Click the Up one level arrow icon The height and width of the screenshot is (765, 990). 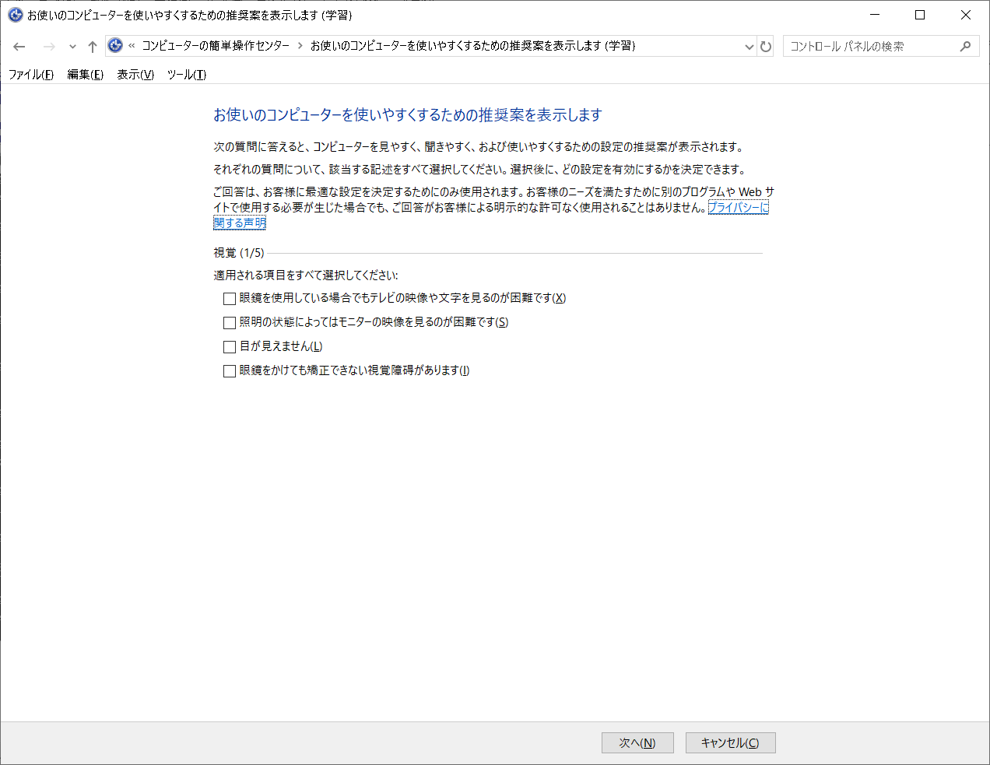coord(92,46)
